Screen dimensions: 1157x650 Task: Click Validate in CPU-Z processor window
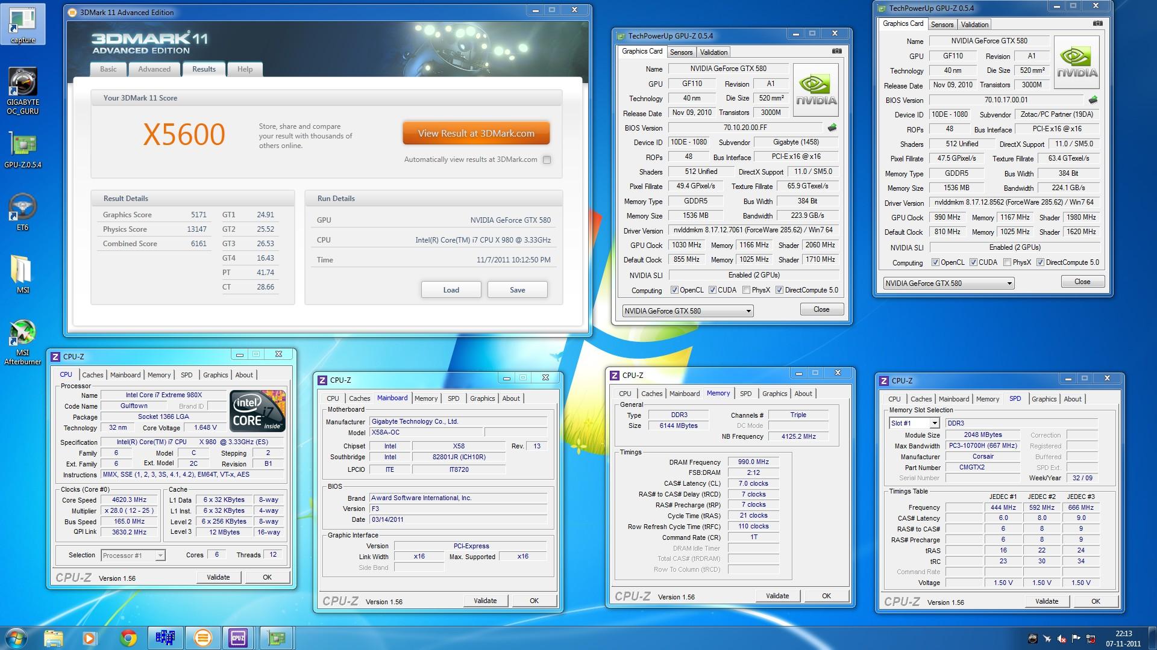tap(218, 577)
